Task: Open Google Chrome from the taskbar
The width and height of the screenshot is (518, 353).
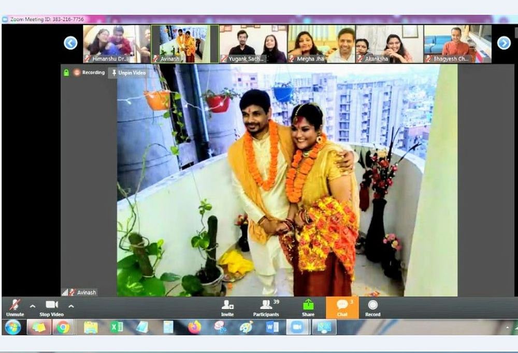Action: tap(63, 327)
